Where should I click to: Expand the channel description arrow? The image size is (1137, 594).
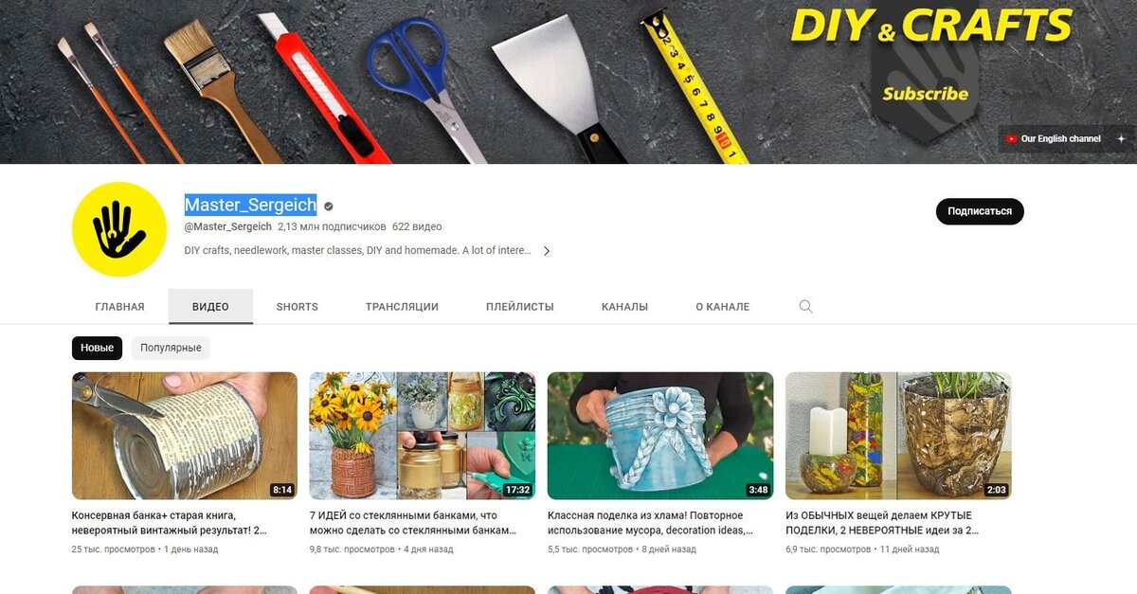[547, 250]
